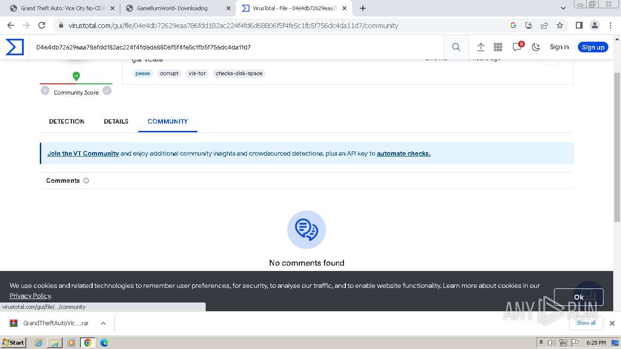Viewport: 621px width, 349px height.
Task: Switch to the DETECTION tab
Action: tap(66, 121)
